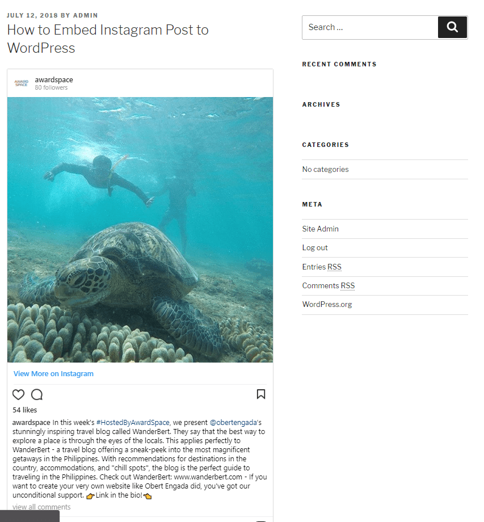Open Site Admin under Meta
Image resolution: width=484 pixels, height=522 pixels.
pos(320,229)
